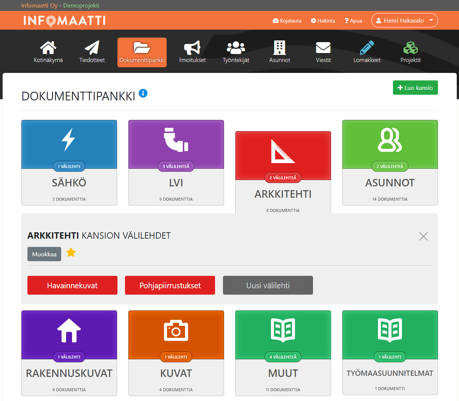Click the set square icon on Arkkitehti folder
Screen dimensions: 459x401
coord(283,151)
